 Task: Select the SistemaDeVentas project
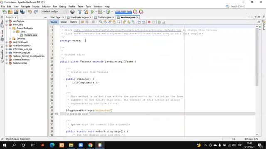pos(21,60)
